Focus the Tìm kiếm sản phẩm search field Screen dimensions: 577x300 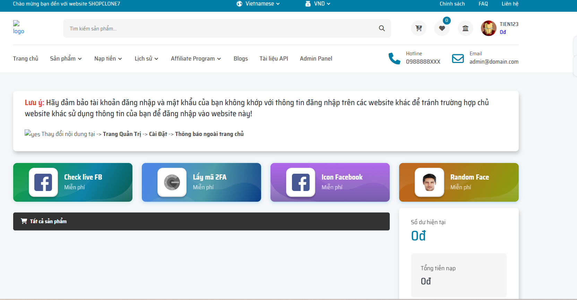[218, 28]
